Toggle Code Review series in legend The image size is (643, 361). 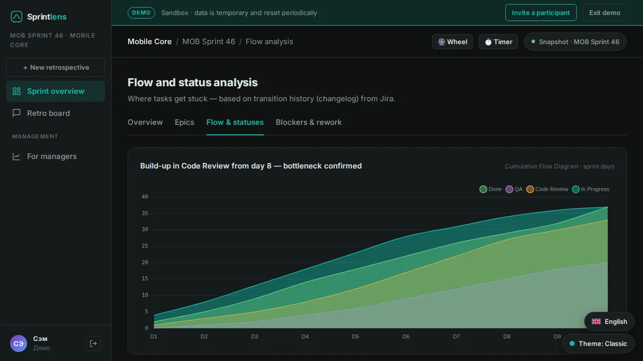(x=548, y=189)
